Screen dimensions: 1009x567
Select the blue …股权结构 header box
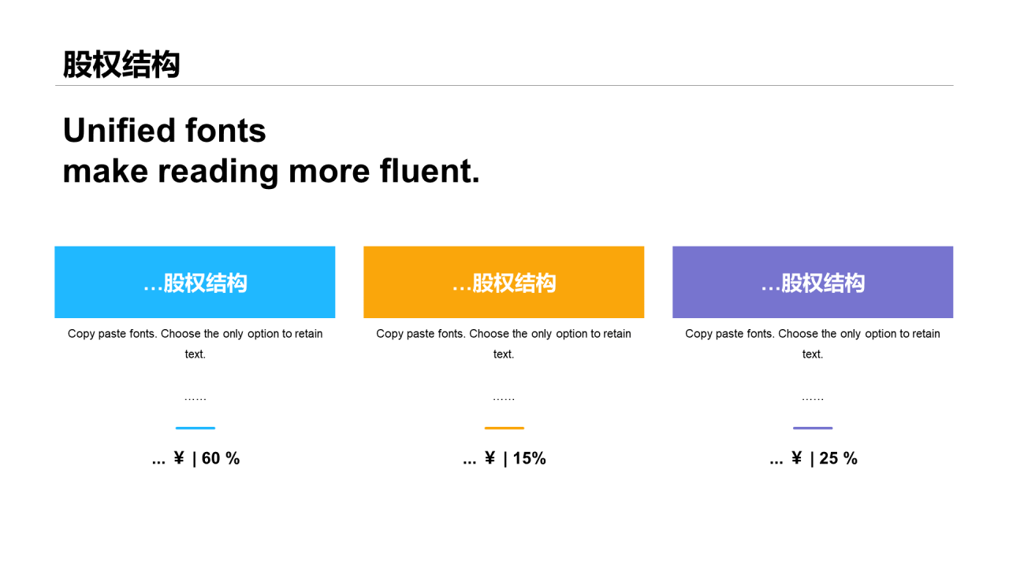click(x=195, y=282)
